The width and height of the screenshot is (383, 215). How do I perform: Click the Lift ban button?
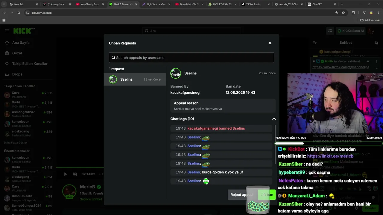click(x=267, y=195)
